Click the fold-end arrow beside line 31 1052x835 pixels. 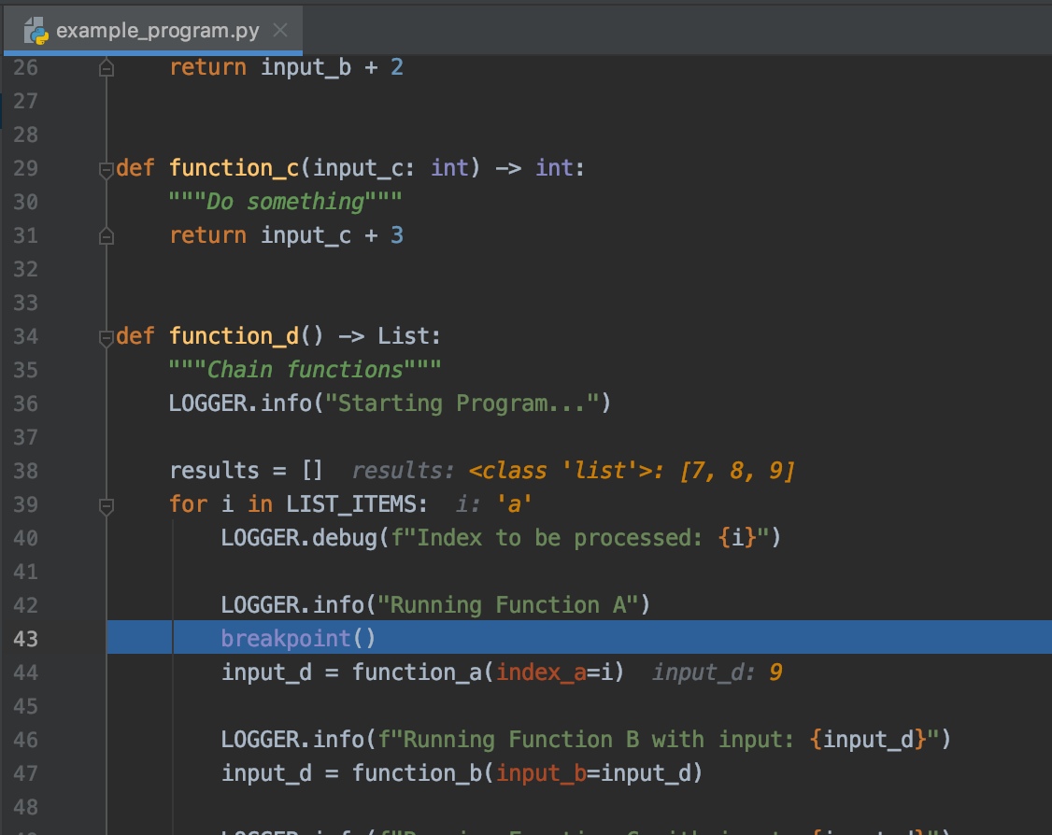106,234
